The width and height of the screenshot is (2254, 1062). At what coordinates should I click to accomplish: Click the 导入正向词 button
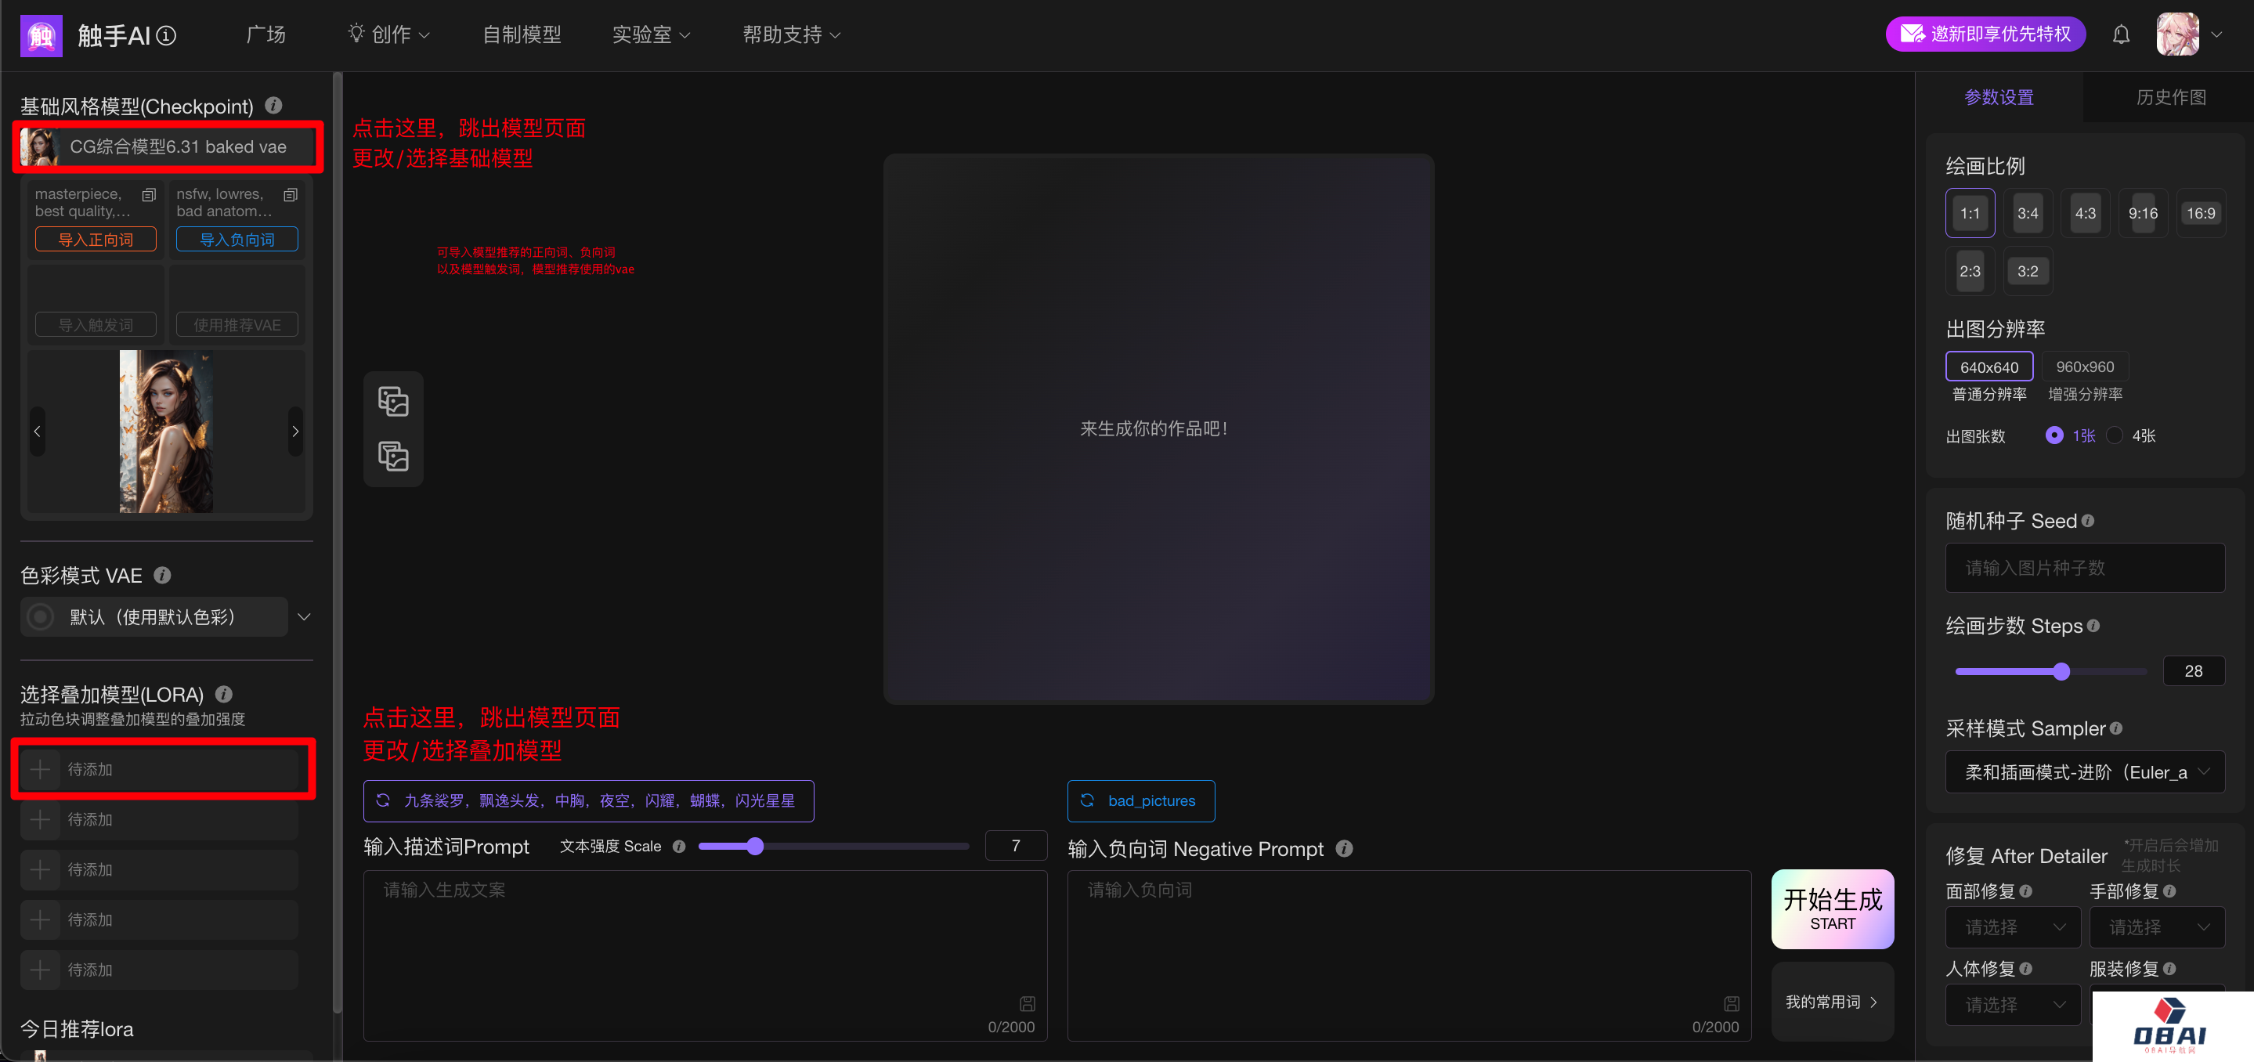pos(96,238)
